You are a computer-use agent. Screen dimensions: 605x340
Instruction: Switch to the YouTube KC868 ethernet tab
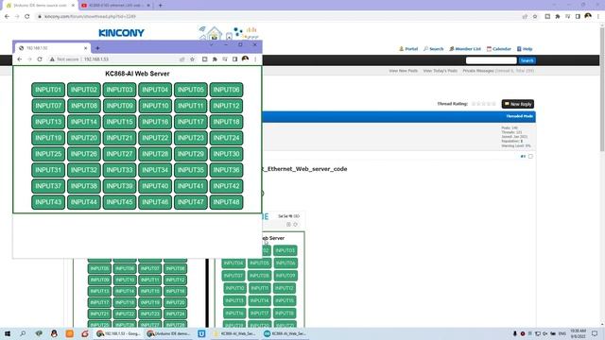(115, 6)
